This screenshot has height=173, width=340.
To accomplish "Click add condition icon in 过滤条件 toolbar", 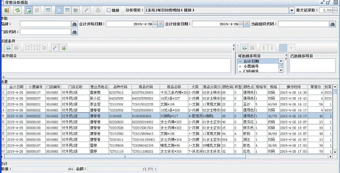I will click(8, 48).
